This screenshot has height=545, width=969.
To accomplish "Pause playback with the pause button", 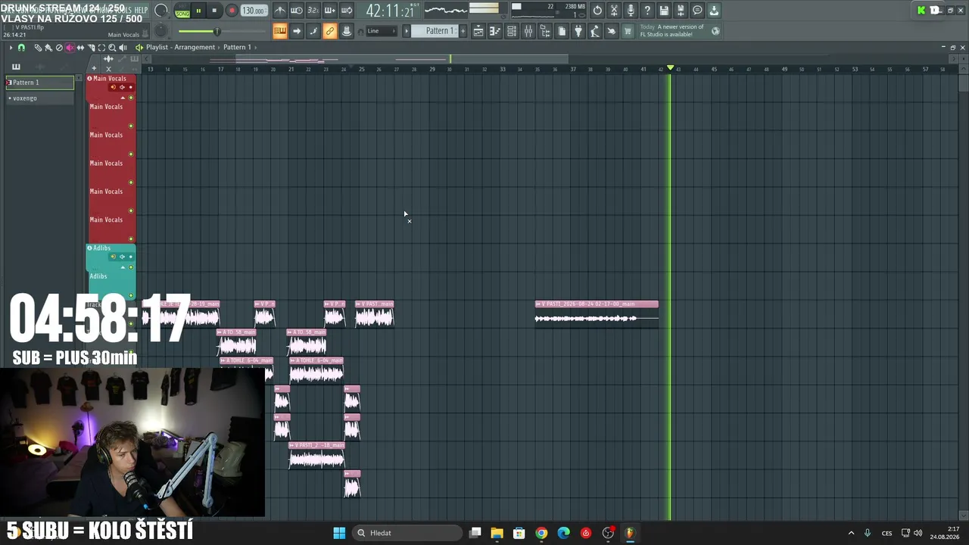I will (198, 11).
